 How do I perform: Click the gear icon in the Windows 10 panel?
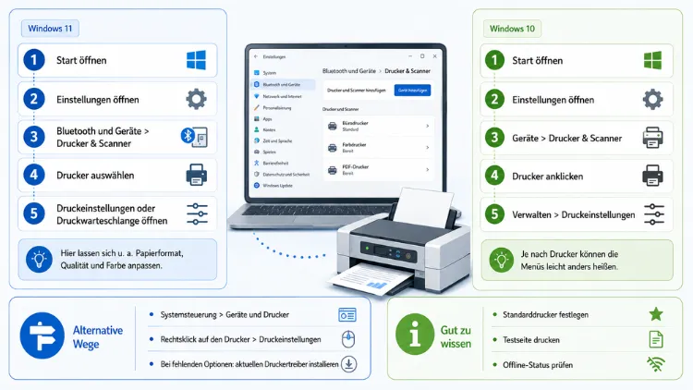(x=652, y=100)
